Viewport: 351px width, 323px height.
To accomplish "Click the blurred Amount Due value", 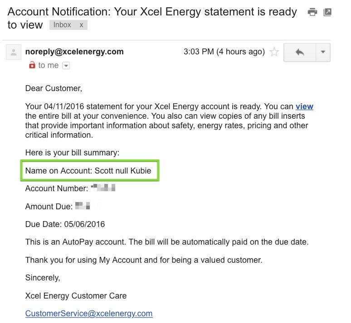I will 83,206.
